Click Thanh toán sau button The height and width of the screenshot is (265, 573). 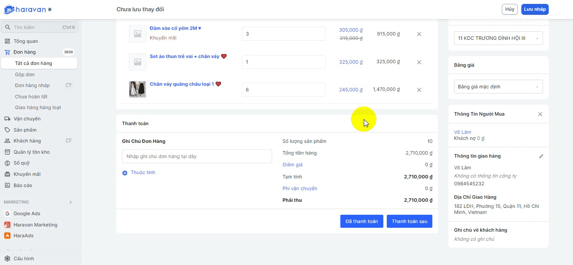[x=409, y=221]
